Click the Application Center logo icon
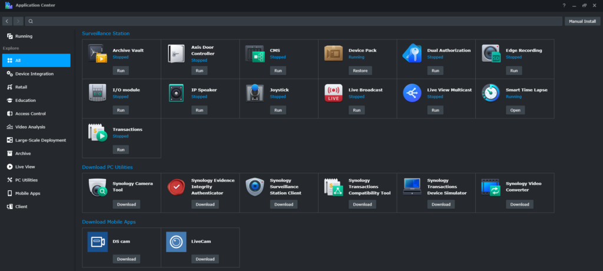This screenshot has width=603, height=271. 8,5
